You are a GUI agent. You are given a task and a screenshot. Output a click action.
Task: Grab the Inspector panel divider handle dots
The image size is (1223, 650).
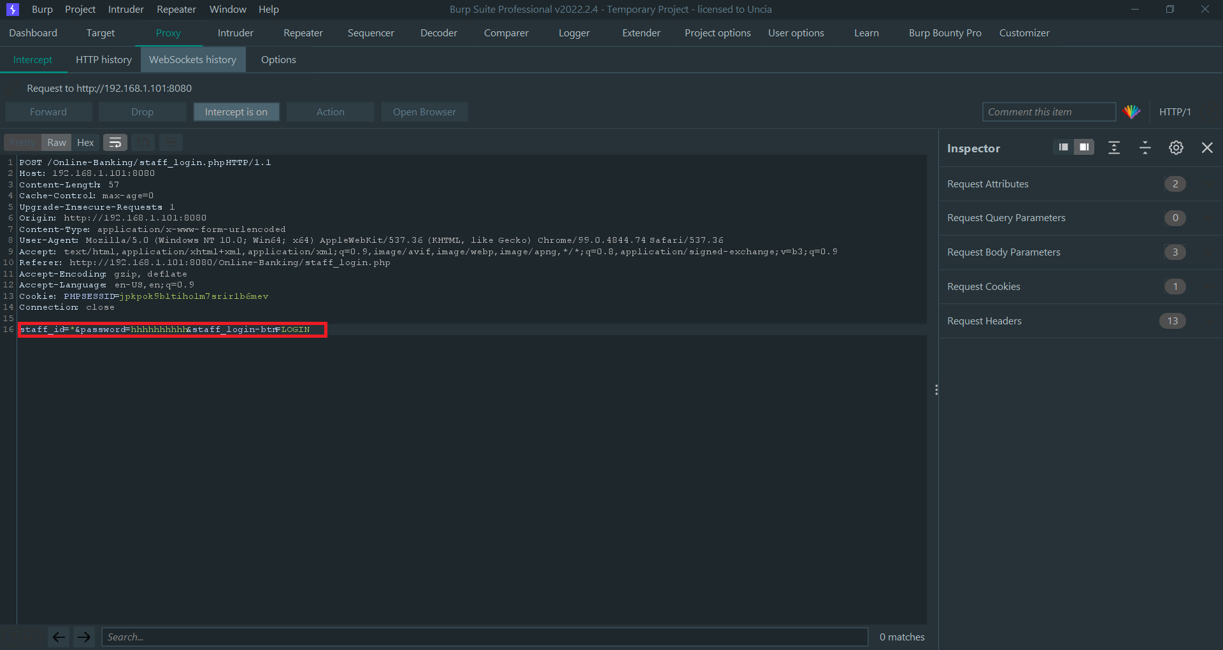[936, 389]
